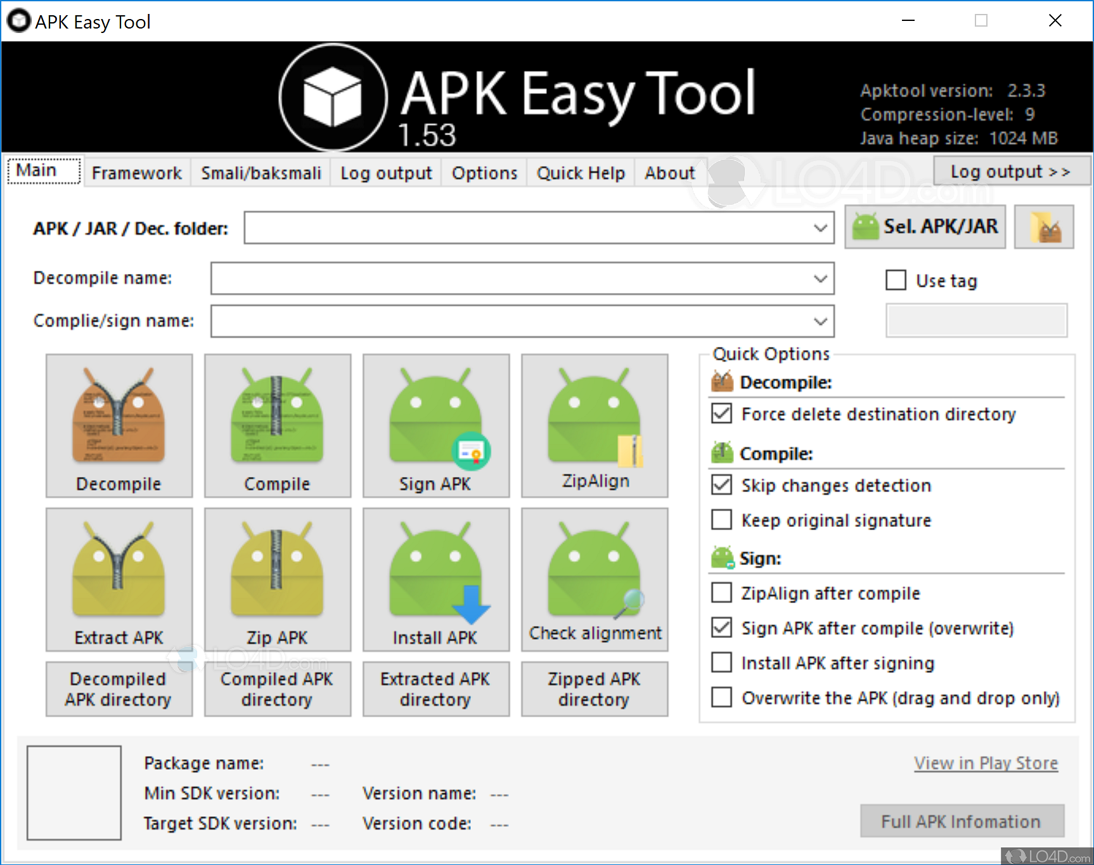Switch to the Options tab
1094x865 pixels.
click(x=484, y=172)
